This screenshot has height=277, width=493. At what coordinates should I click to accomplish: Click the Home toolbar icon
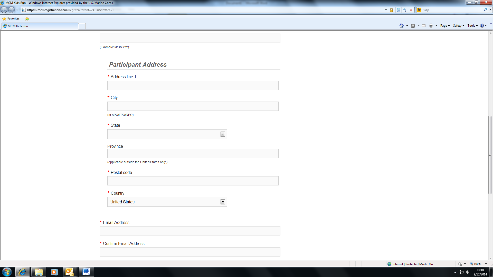click(401, 26)
